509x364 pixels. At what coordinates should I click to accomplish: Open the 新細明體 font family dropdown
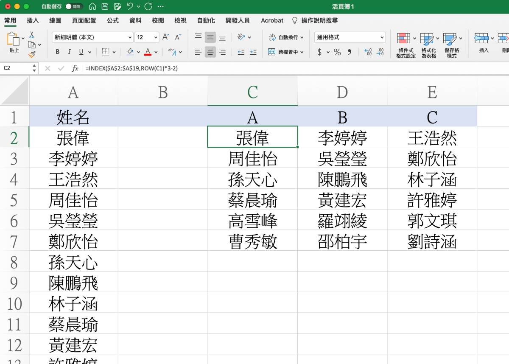(129, 37)
